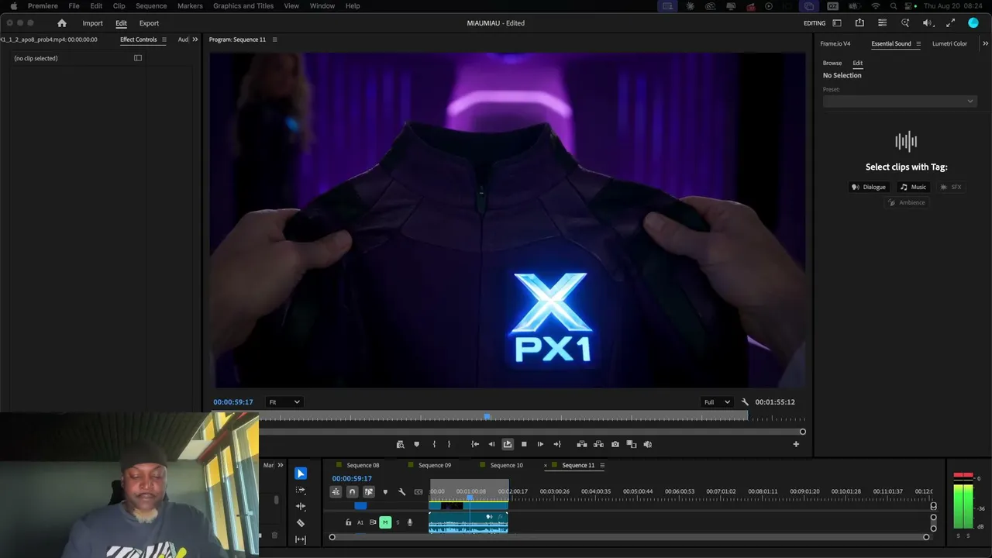The width and height of the screenshot is (992, 558).
Task: Select the Razor tool
Action: click(x=301, y=523)
